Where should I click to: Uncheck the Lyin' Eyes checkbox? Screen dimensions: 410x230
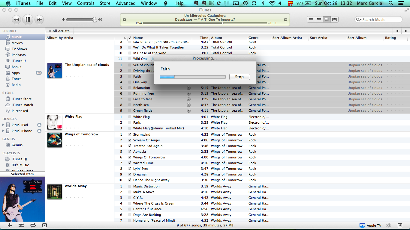pyautogui.click(x=130, y=169)
